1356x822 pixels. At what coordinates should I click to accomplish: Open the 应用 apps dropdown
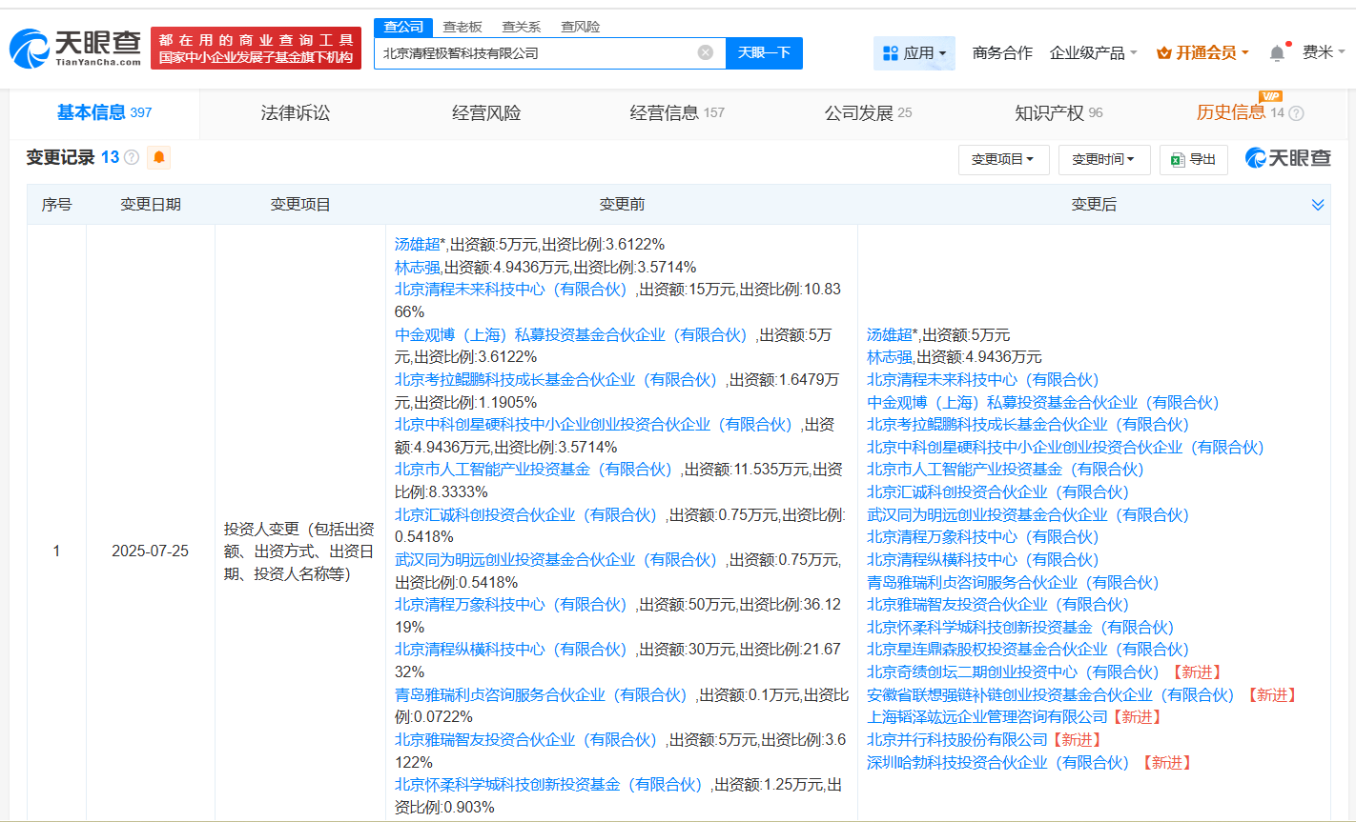914,53
